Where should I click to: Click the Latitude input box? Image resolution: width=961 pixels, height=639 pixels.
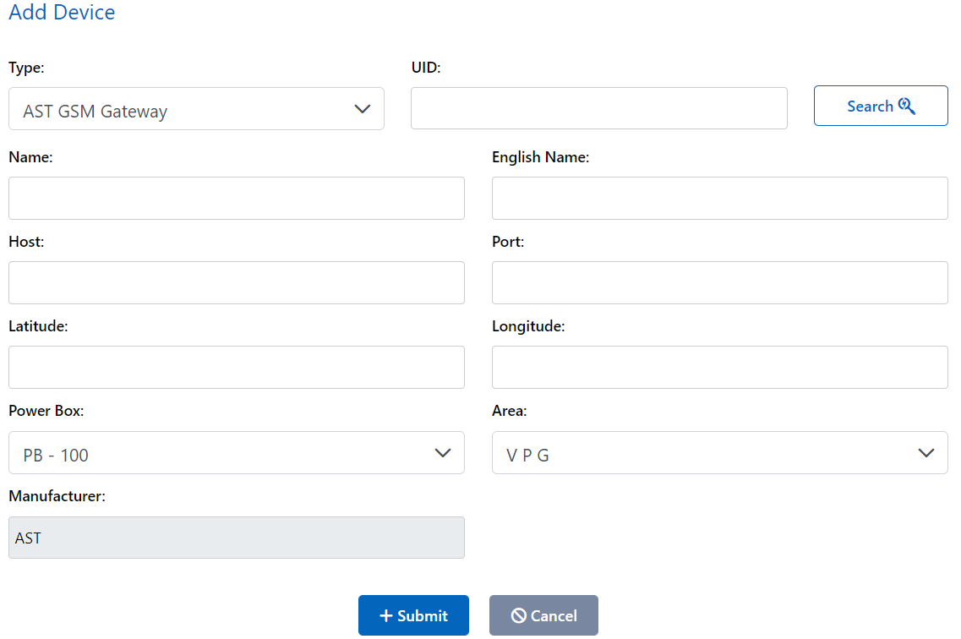[236, 367]
